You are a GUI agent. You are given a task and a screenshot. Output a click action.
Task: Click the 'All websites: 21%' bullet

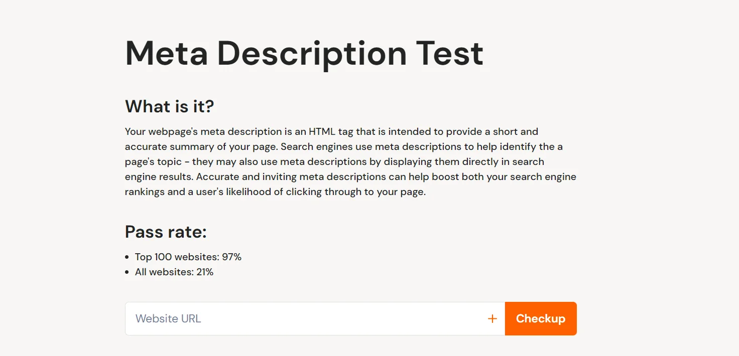tap(174, 272)
